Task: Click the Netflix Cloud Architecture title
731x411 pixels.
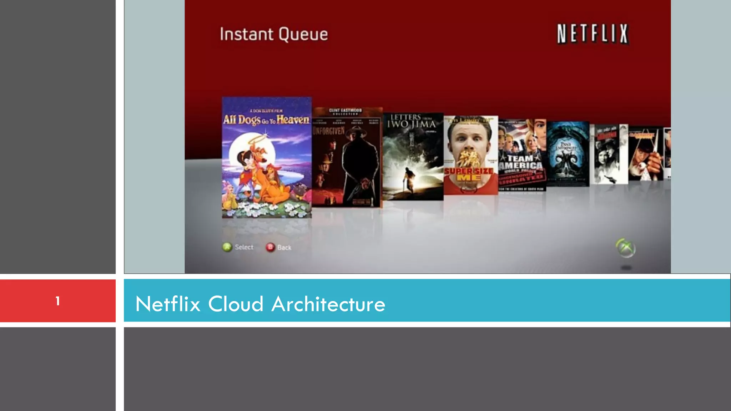Action: (260, 304)
